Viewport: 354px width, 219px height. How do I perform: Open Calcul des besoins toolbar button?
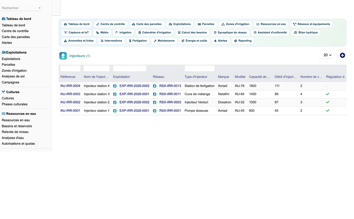click(x=192, y=32)
